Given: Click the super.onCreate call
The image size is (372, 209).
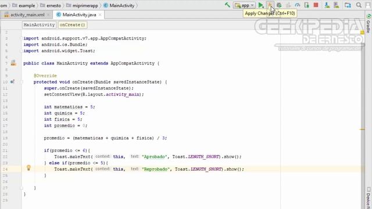Looking at the screenshot, I should click(x=89, y=88).
